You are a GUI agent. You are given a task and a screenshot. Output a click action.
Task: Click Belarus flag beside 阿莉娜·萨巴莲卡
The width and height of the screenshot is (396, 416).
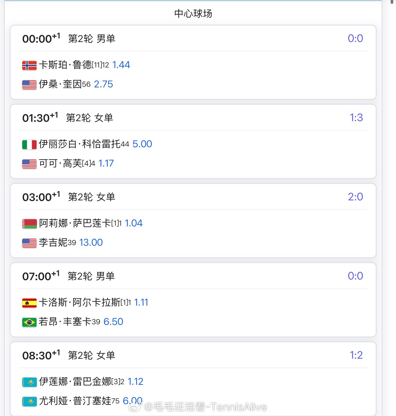(29, 224)
